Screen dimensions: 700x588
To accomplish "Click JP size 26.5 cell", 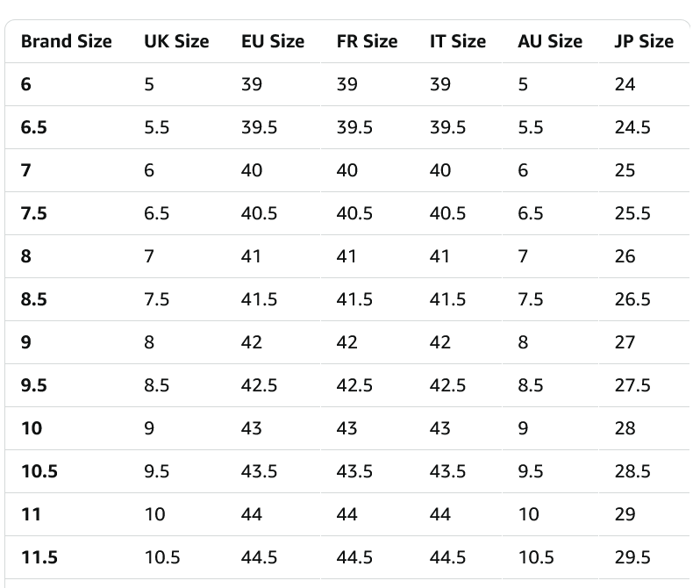I will click(632, 299).
